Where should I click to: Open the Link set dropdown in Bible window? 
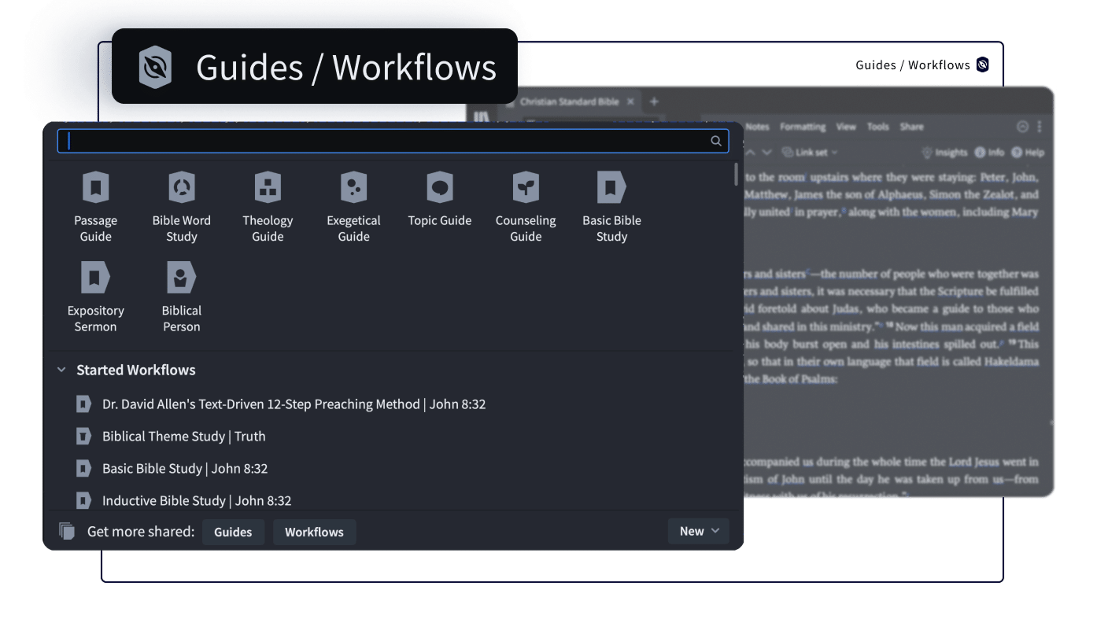(810, 153)
